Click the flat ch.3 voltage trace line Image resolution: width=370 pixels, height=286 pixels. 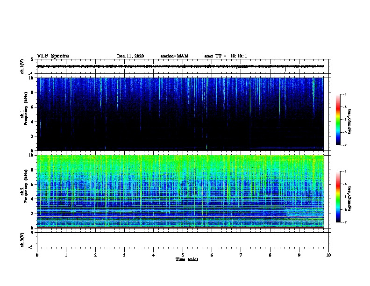pos(180,240)
